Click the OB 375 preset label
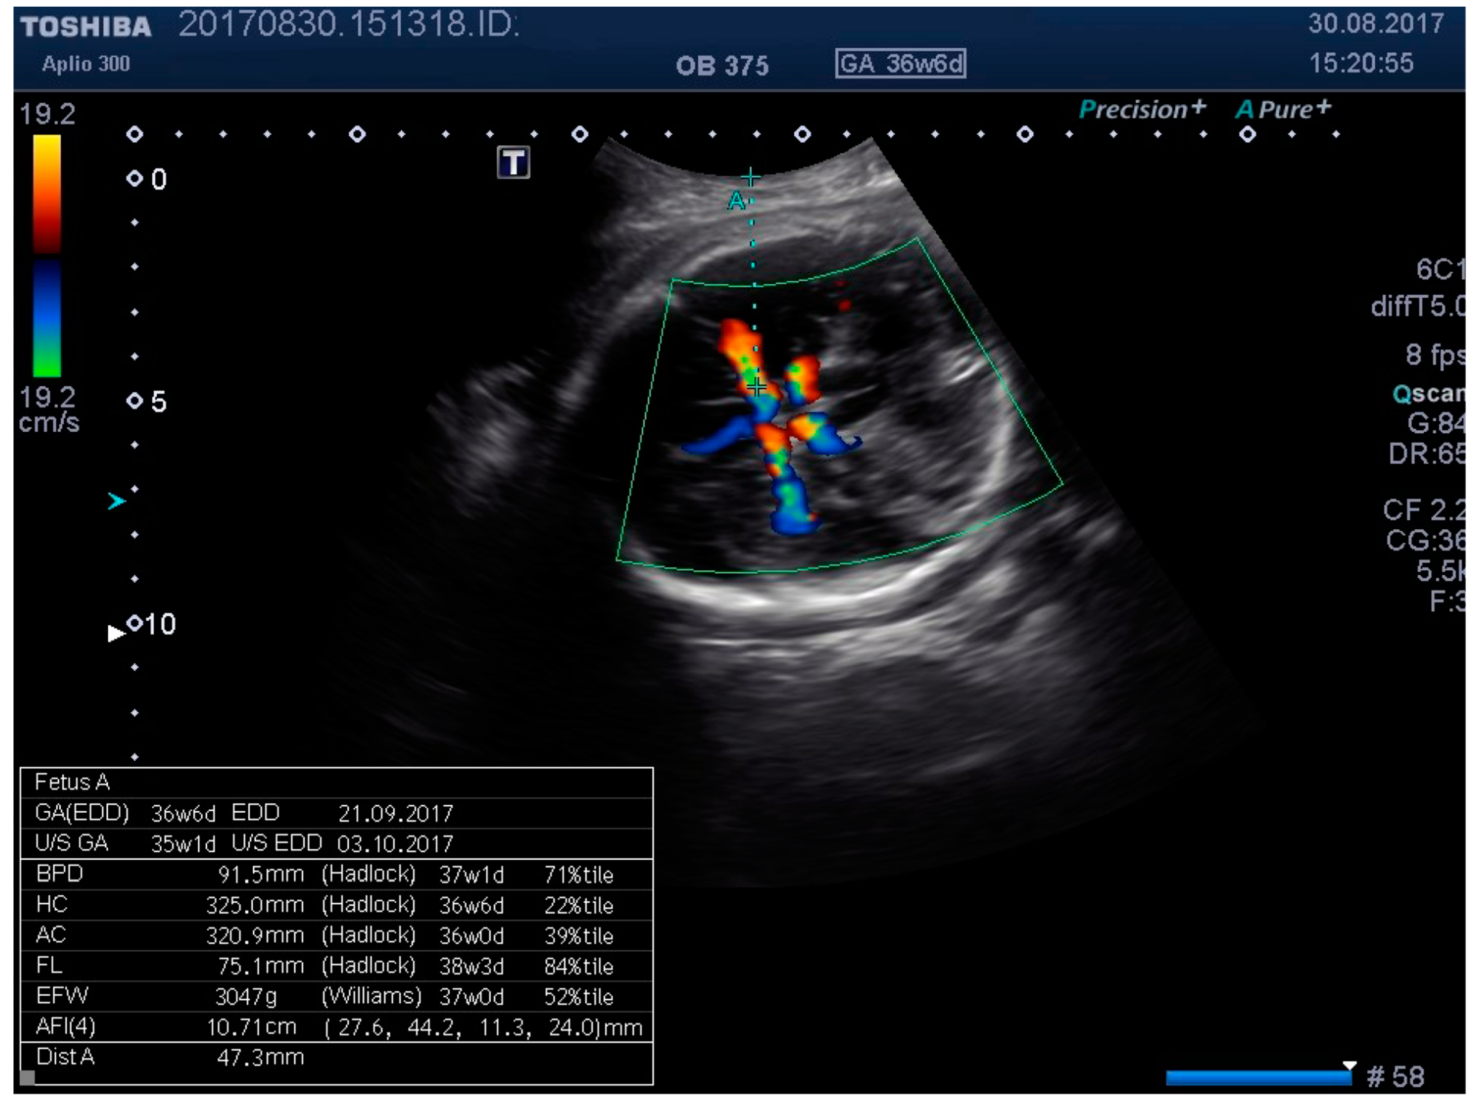The height and width of the screenshot is (1105, 1475). tap(721, 65)
